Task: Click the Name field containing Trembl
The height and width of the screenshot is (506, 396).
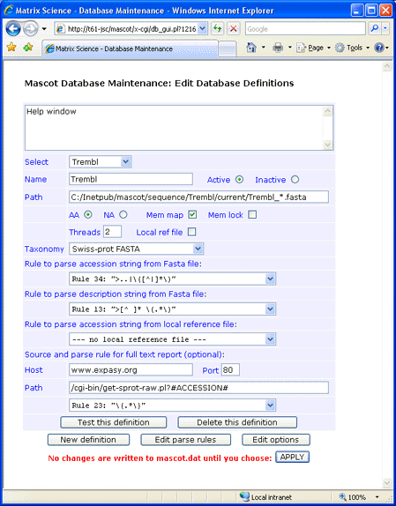Action: pyautogui.click(x=131, y=179)
